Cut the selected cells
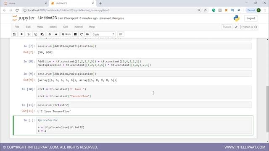269x151 pixels. [x=29, y=34]
